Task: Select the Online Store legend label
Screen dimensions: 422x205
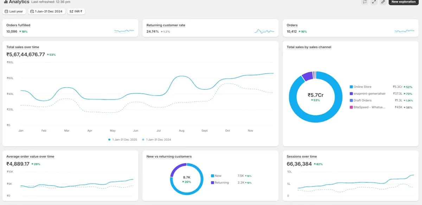Action: 362,87
